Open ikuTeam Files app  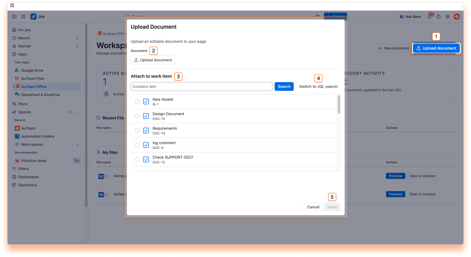(33, 79)
